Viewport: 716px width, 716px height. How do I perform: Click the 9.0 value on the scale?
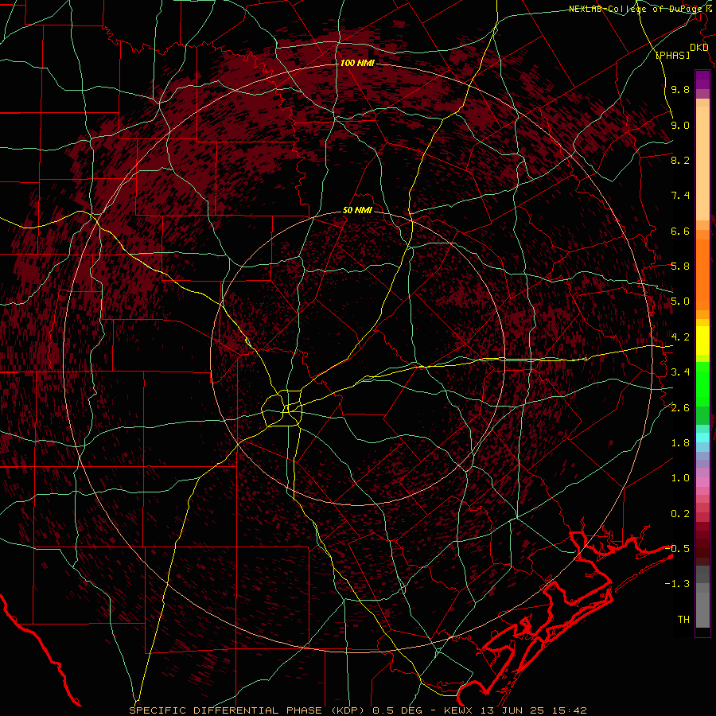pos(680,125)
